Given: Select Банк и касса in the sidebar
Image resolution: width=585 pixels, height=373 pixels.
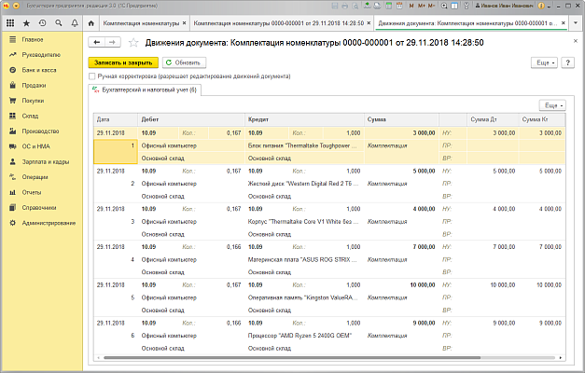Looking at the screenshot, I should click(x=39, y=70).
